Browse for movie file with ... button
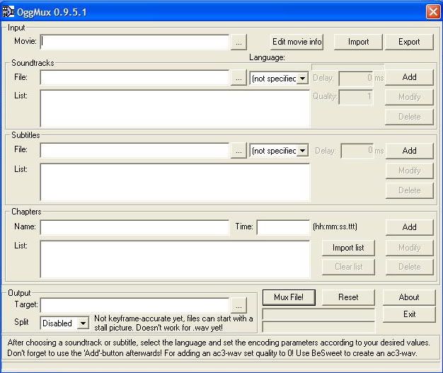 tap(238, 42)
